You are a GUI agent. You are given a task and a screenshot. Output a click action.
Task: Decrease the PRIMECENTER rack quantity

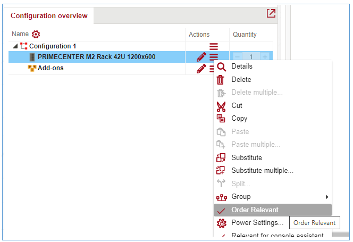click(x=238, y=56)
